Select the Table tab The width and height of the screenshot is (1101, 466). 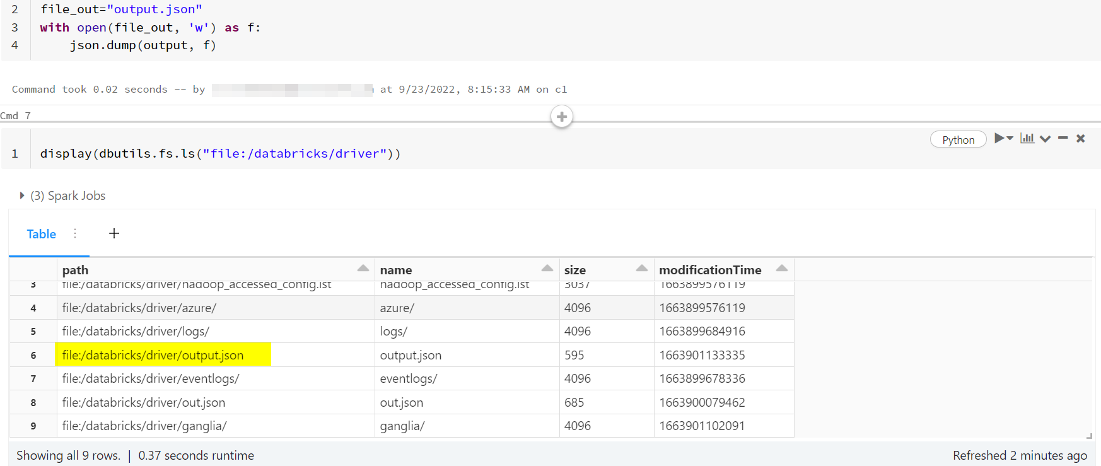point(42,234)
